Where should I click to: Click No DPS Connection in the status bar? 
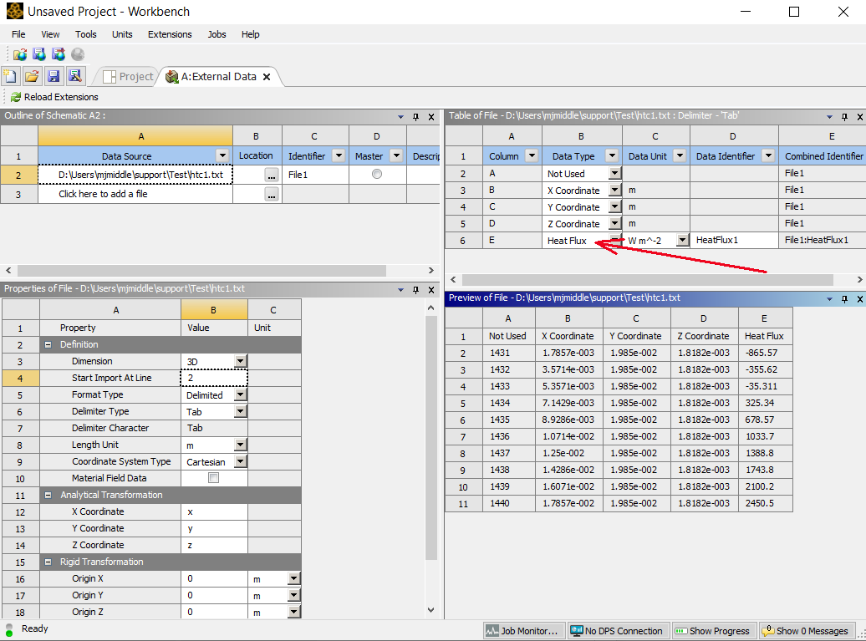click(x=618, y=631)
